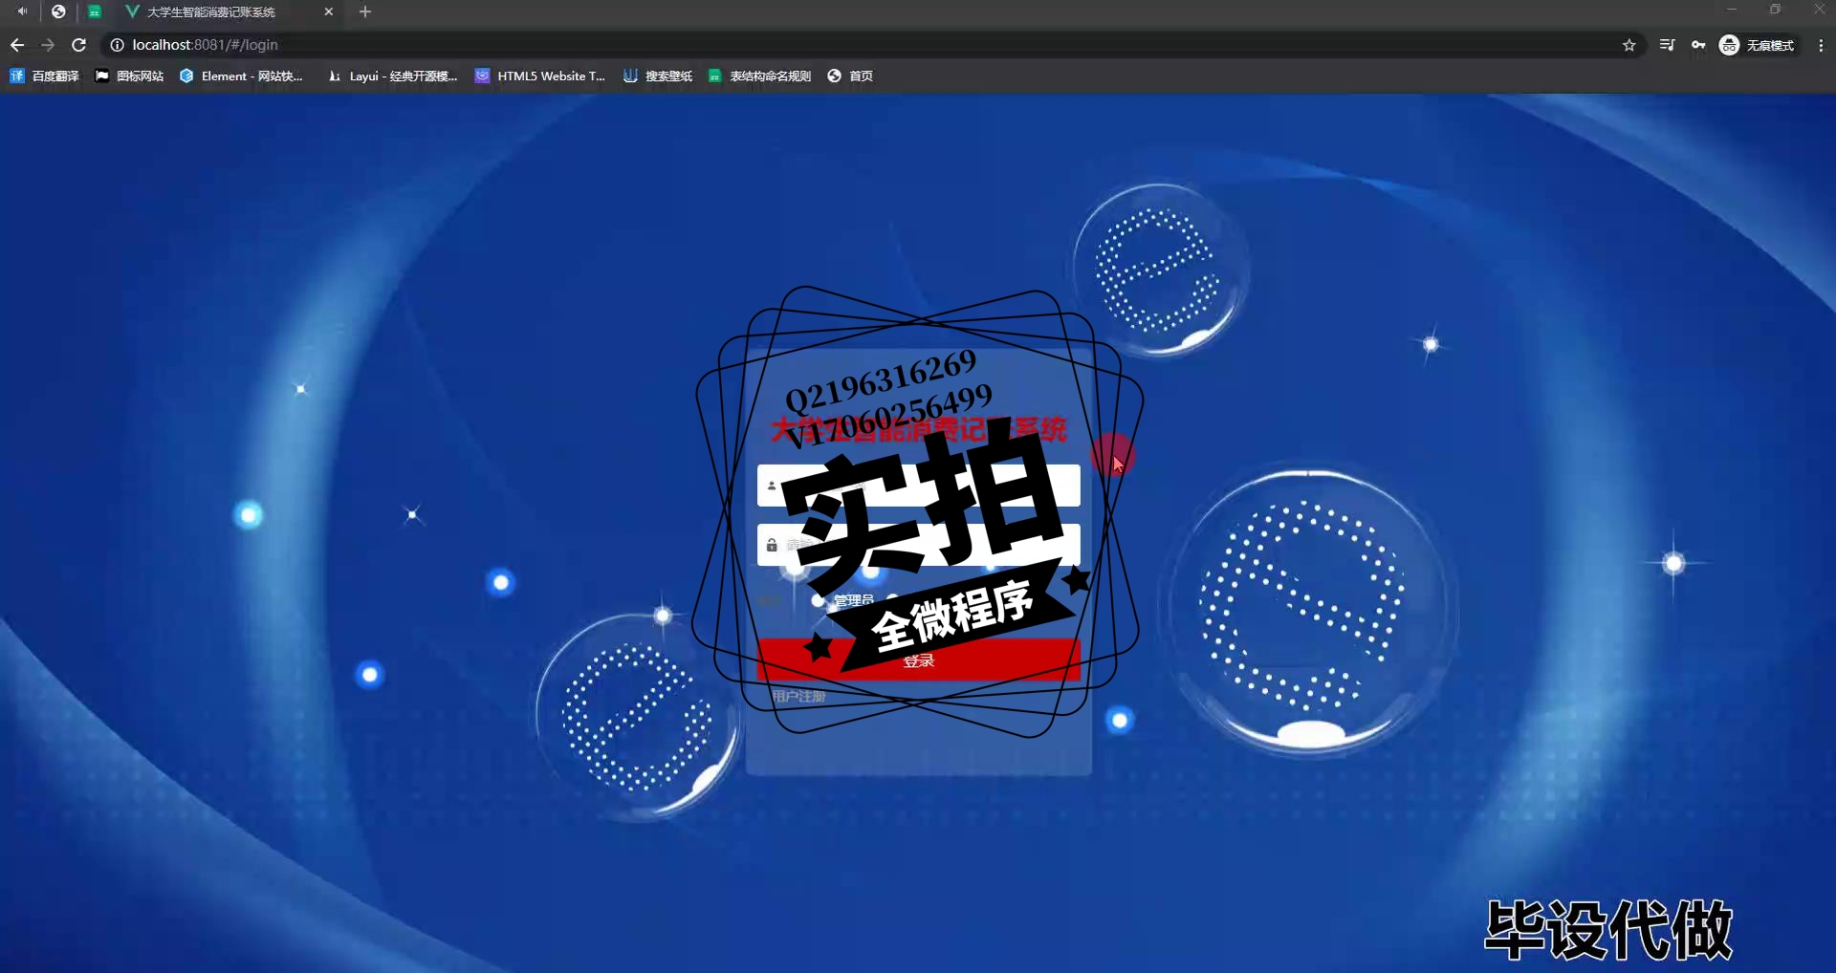Restore down the browser window
The height and width of the screenshot is (973, 1836).
click(1775, 10)
